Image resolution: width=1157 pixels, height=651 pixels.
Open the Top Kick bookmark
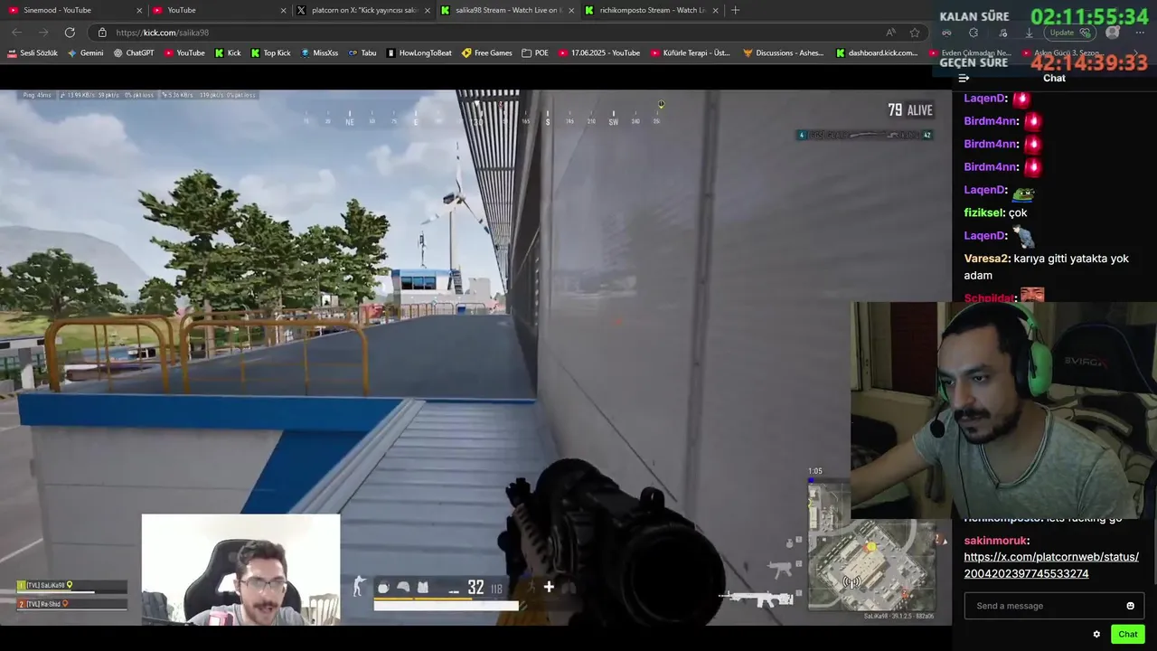pyautogui.click(x=271, y=53)
